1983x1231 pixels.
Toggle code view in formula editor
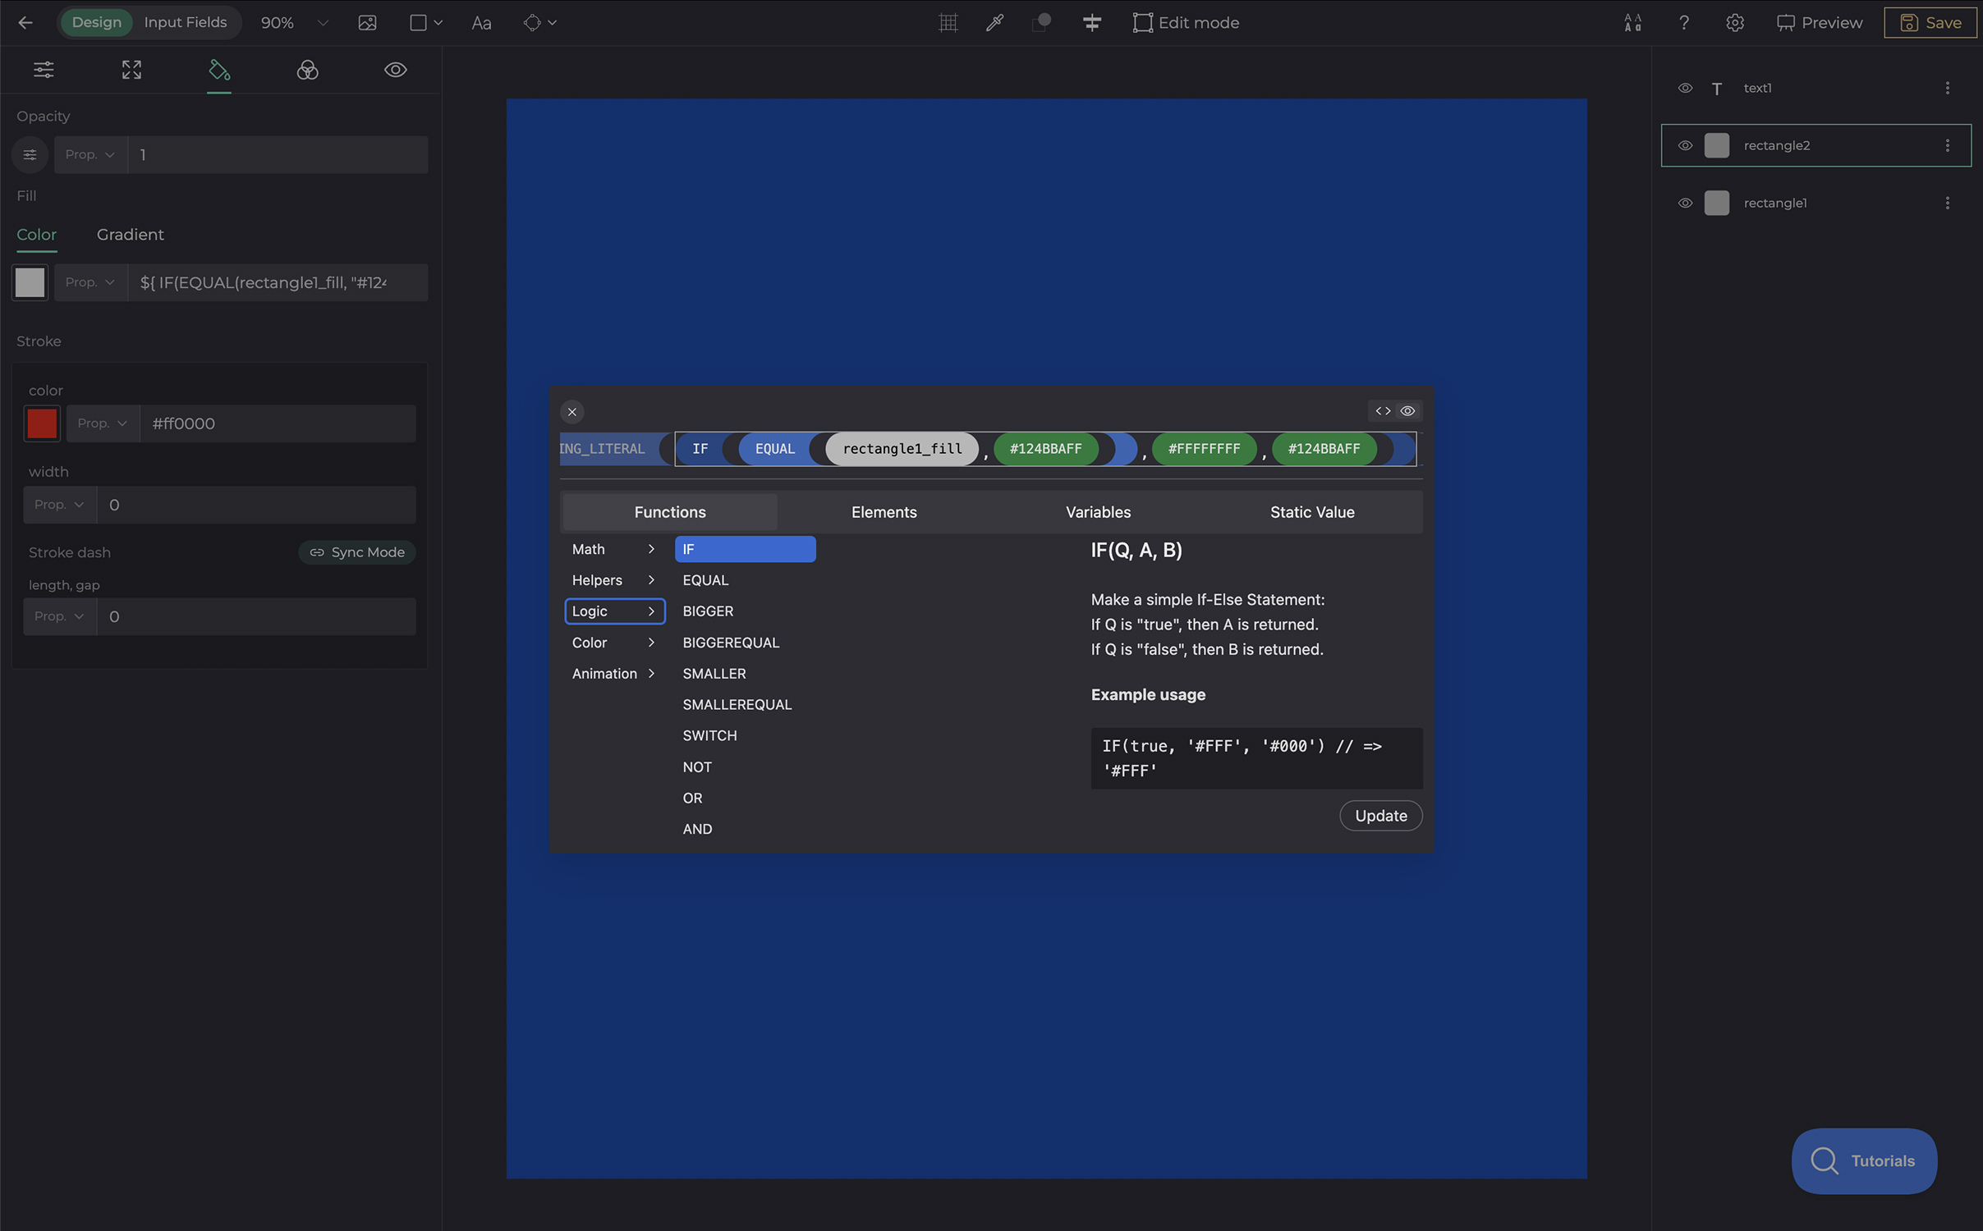[1383, 411]
